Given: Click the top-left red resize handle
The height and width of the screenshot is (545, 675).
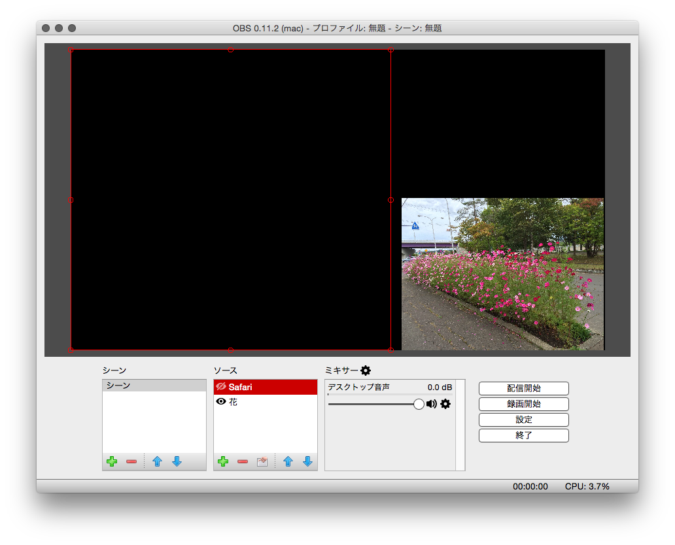Looking at the screenshot, I should 71,50.
